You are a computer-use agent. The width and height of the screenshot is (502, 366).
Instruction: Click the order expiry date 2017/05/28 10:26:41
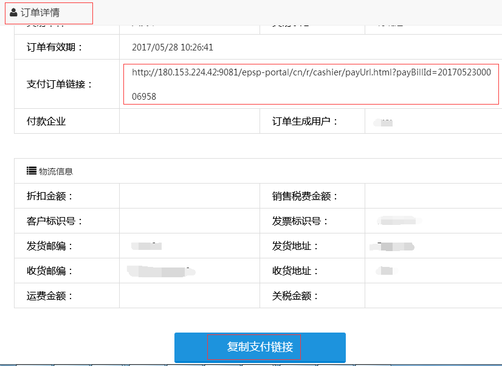[173, 47]
